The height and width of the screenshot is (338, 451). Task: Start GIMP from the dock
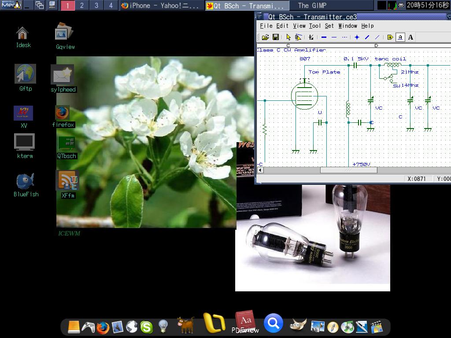click(x=298, y=324)
